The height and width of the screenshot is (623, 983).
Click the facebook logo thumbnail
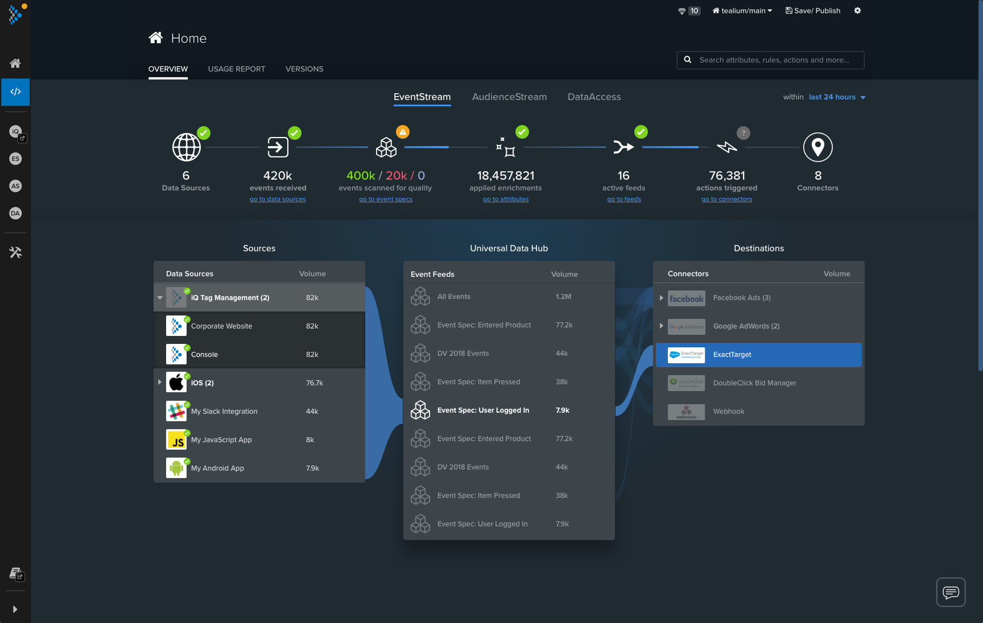coord(687,298)
